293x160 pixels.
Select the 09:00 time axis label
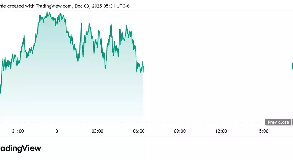[x=180, y=131]
